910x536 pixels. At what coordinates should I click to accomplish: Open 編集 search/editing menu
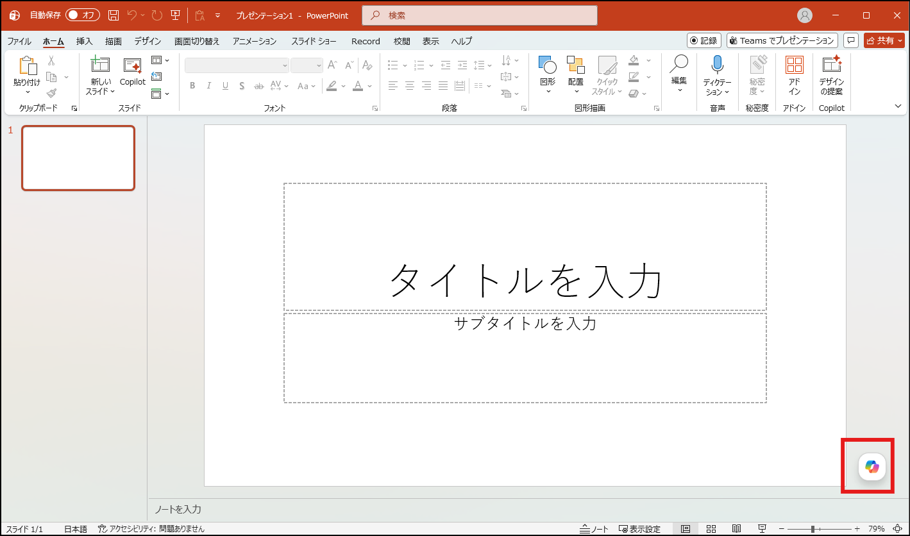tap(679, 74)
